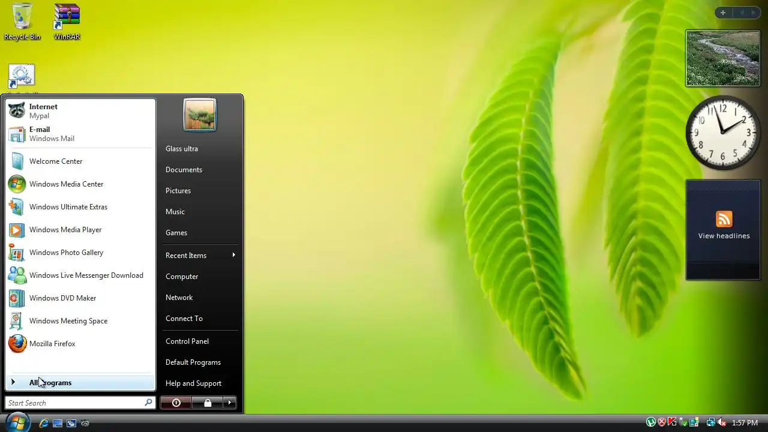Click the lock computer button

[x=208, y=403]
